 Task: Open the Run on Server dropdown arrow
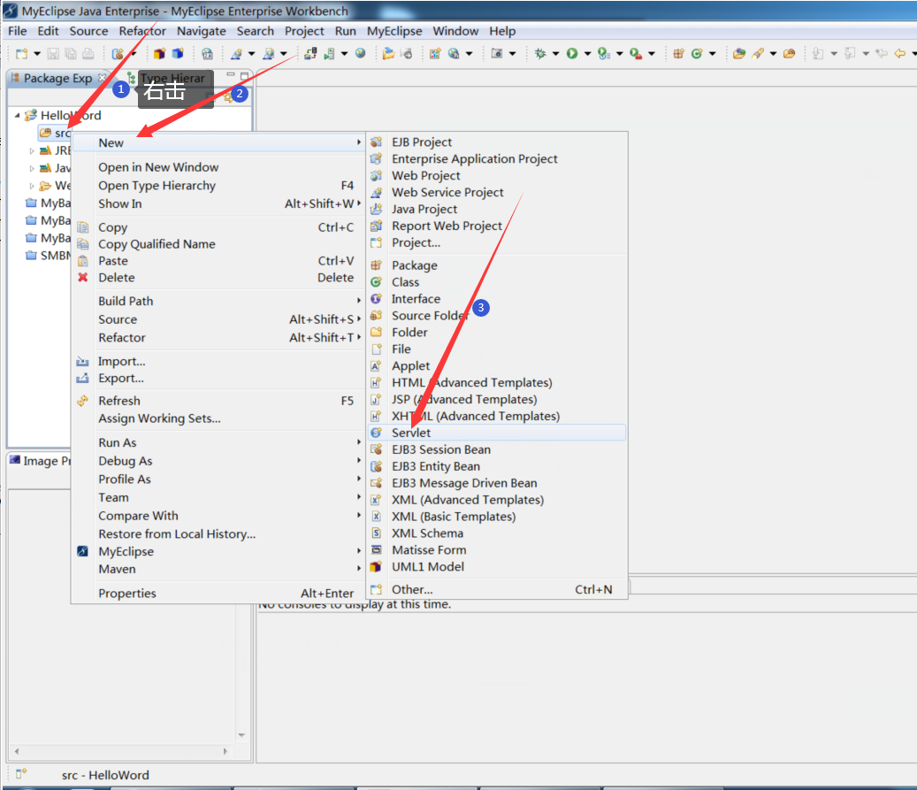point(345,54)
